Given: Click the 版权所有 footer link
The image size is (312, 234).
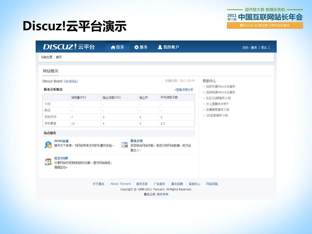Looking at the screenshot, I should tap(163, 194).
